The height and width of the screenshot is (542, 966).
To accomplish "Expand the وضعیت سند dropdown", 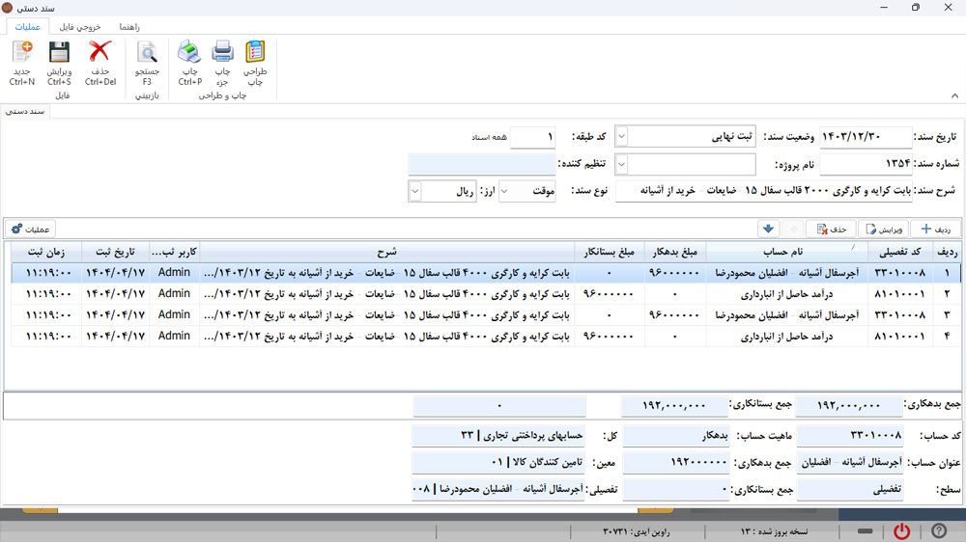I will coord(622,138).
